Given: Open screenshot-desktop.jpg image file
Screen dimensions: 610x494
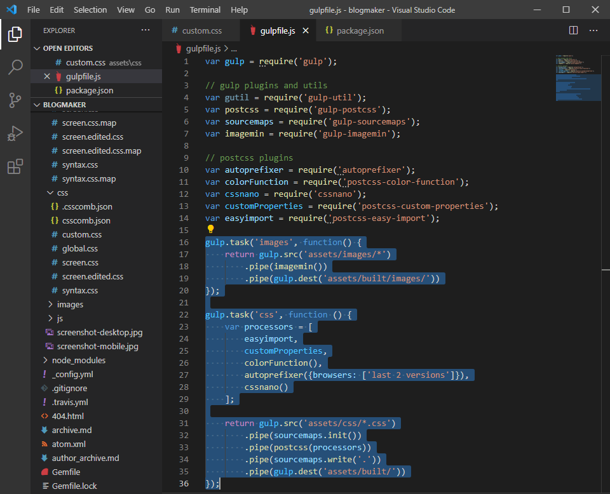Looking at the screenshot, I should point(96,332).
